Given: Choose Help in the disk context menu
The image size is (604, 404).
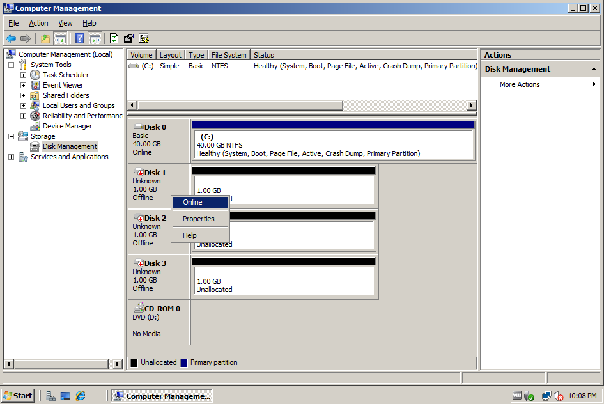Looking at the screenshot, I should (x=200, y=235).
